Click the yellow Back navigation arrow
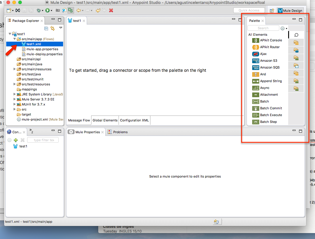 (79, 10)
